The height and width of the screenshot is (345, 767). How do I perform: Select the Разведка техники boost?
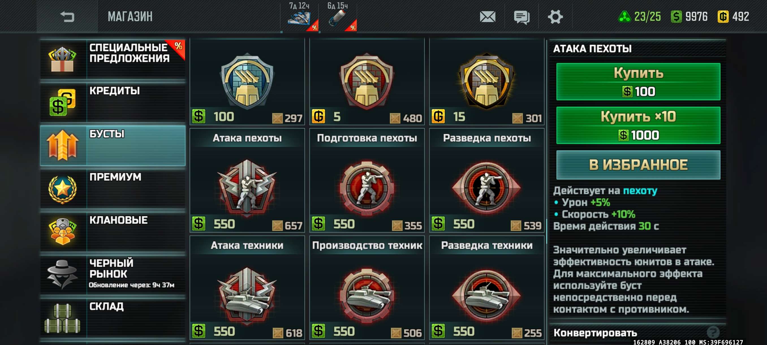(486, 288)
